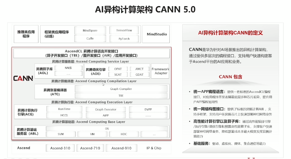
Task: Click the slide title "AI异构计算架构 CANN 5.0"
Action: (x=145, y=10)
